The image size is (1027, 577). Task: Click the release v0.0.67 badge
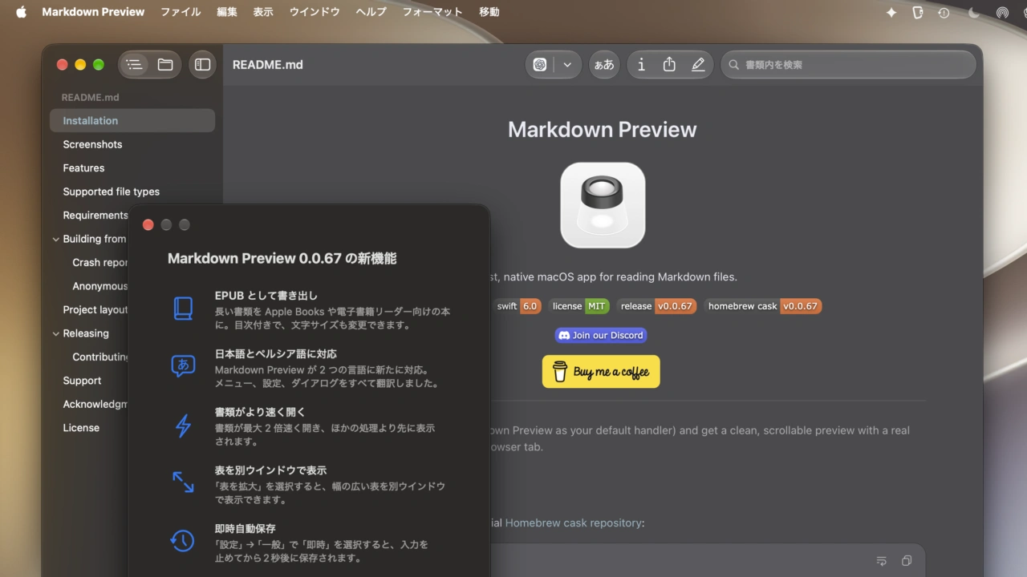coord(657,306)
